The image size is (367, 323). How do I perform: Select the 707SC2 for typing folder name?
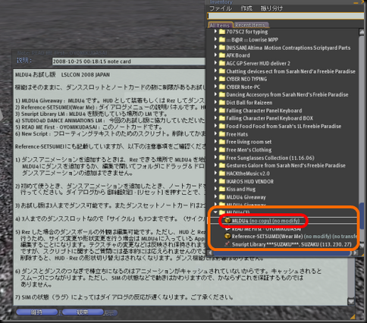[247, 32]
